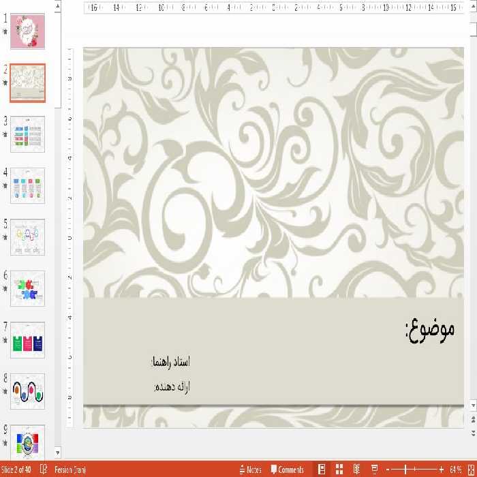Click the horizontal ruler above slide
The height and width of the screenshot is (477, 477).
pyautogui.click(x=273, y=7)
